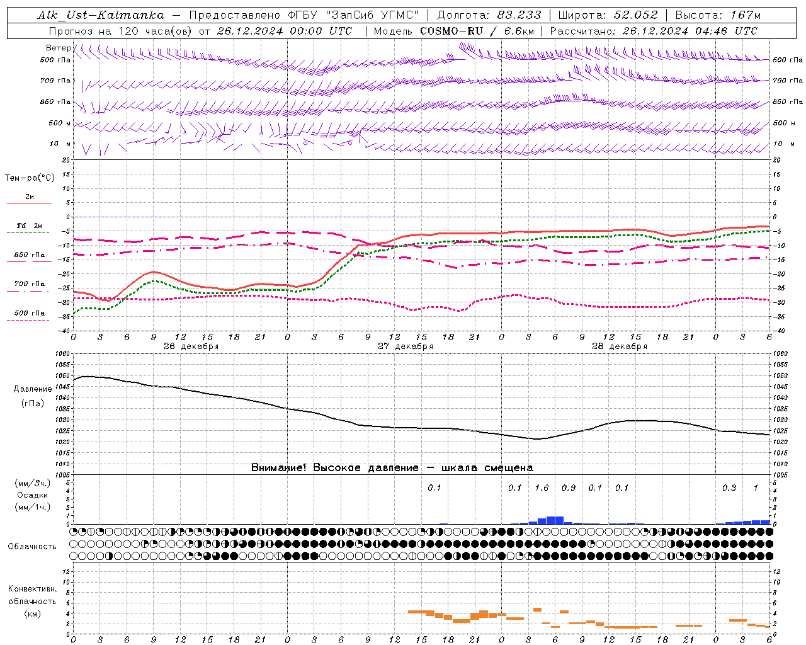
Task: Click the 'Внимание! Высокое давление – шкала смещена' notice
Action: pyautogui.click(x=392, y=468)
